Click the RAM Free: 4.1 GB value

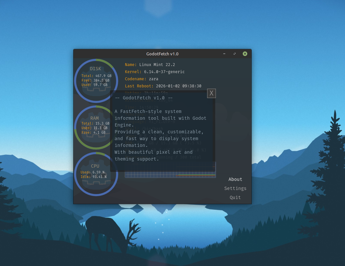coord(93,132)
